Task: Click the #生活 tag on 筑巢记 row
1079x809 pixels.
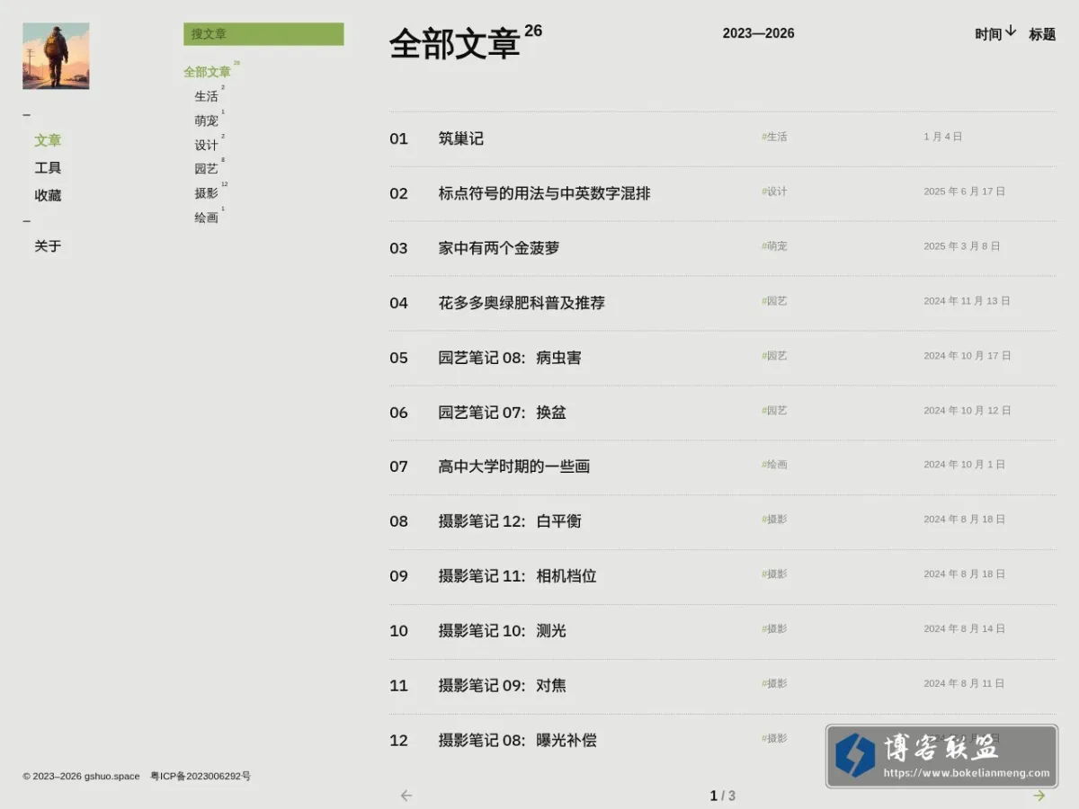Action: point(774,137)
